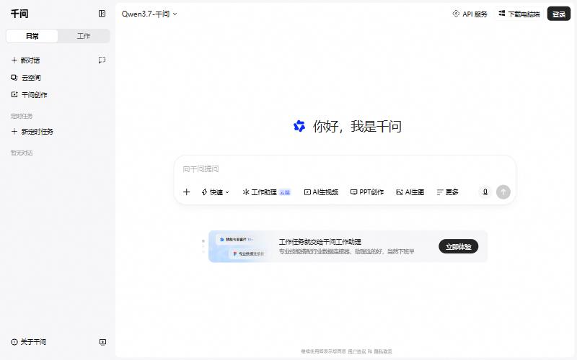This screenshot has height=360, width=577.
Task: Choose AI生视频 tool
Action: tap(321, 192)
